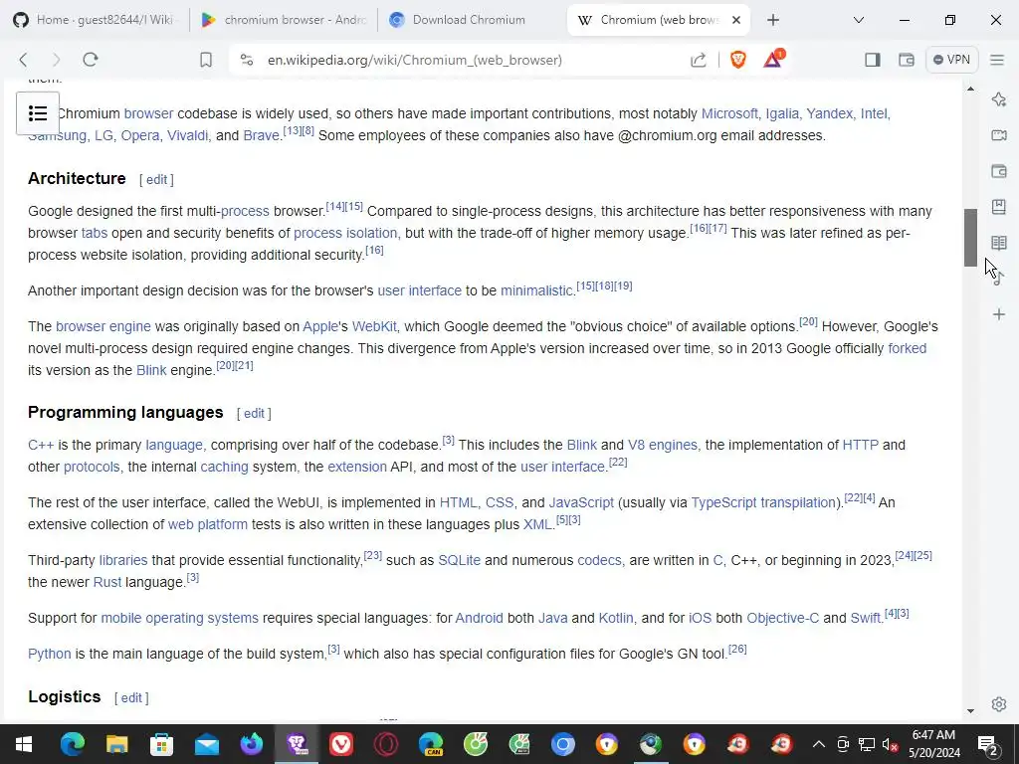
Task: Open the Brave hamburger menu
Action: coord(997,60)
